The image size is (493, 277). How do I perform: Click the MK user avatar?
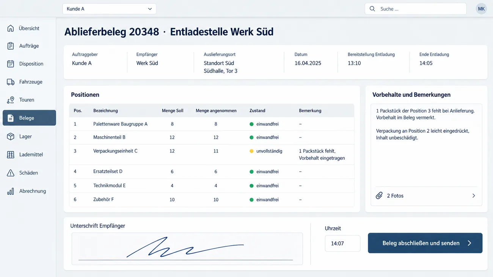(481, 9)
